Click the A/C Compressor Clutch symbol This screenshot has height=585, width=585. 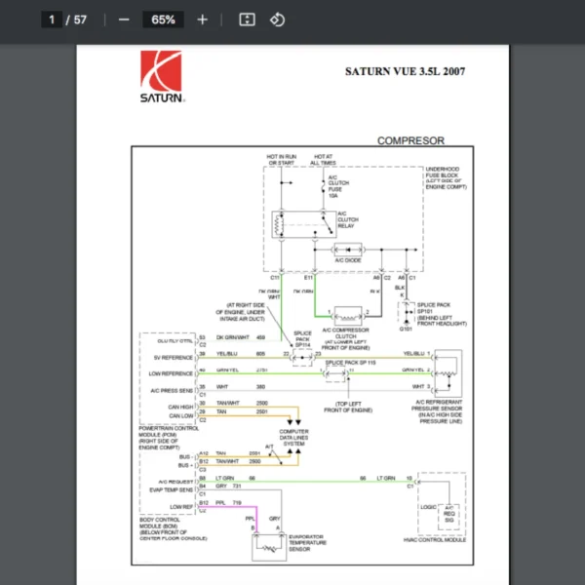[x=348, y=312]
